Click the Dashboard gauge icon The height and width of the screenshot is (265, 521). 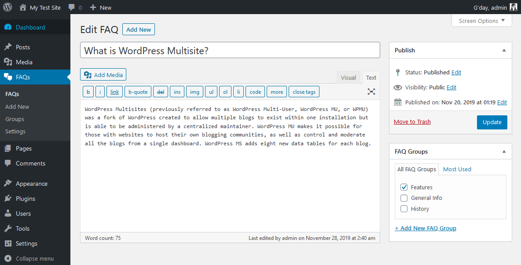tap(8, 27)
